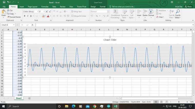This screenshot has height=109, width=195.
Task: Click the Save icon in quick access toolbar
Action: click(x=4, y=2)
